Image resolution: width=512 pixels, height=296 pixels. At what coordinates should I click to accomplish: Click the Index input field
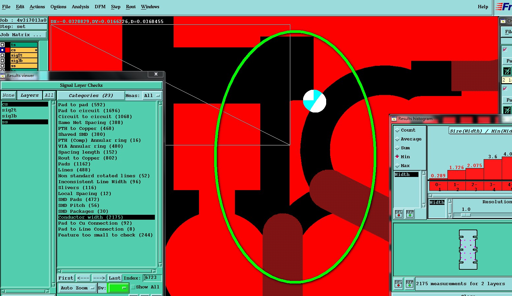pos(152,278)
